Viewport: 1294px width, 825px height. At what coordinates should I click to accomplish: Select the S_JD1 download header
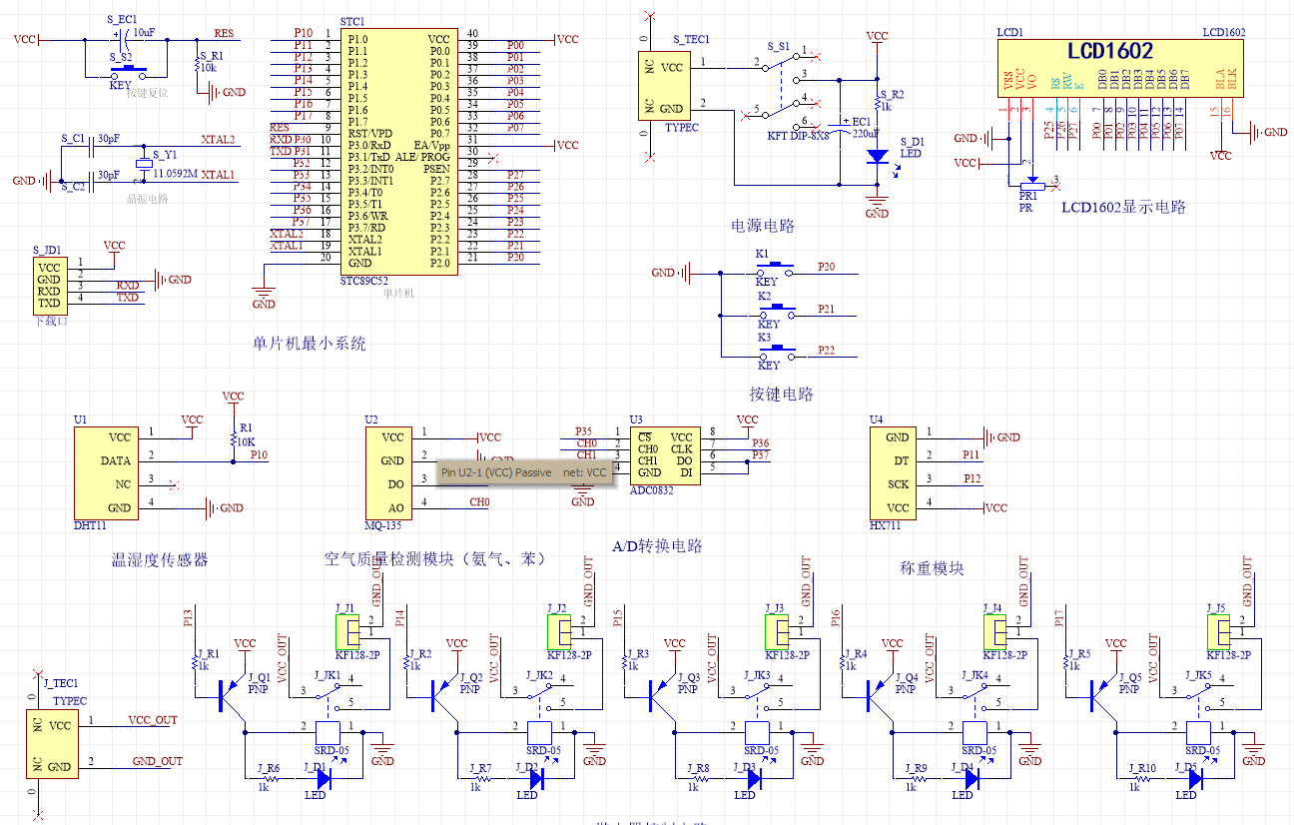(50, 285)
